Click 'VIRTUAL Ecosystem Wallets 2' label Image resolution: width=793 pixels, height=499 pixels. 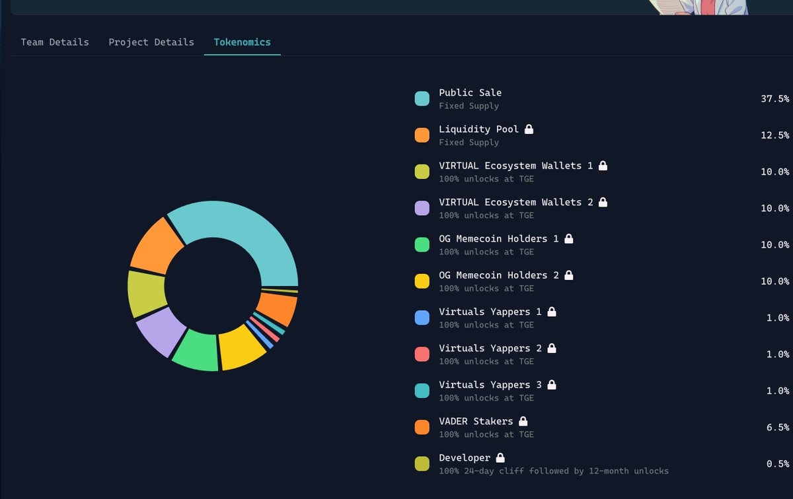pyautogui.click(x=516, y=202)
